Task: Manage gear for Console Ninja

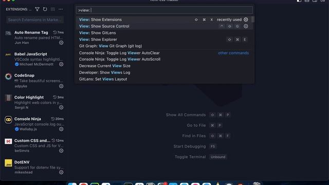Action: [61, 129]
